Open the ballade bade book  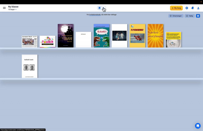click(x=29, y=66)
